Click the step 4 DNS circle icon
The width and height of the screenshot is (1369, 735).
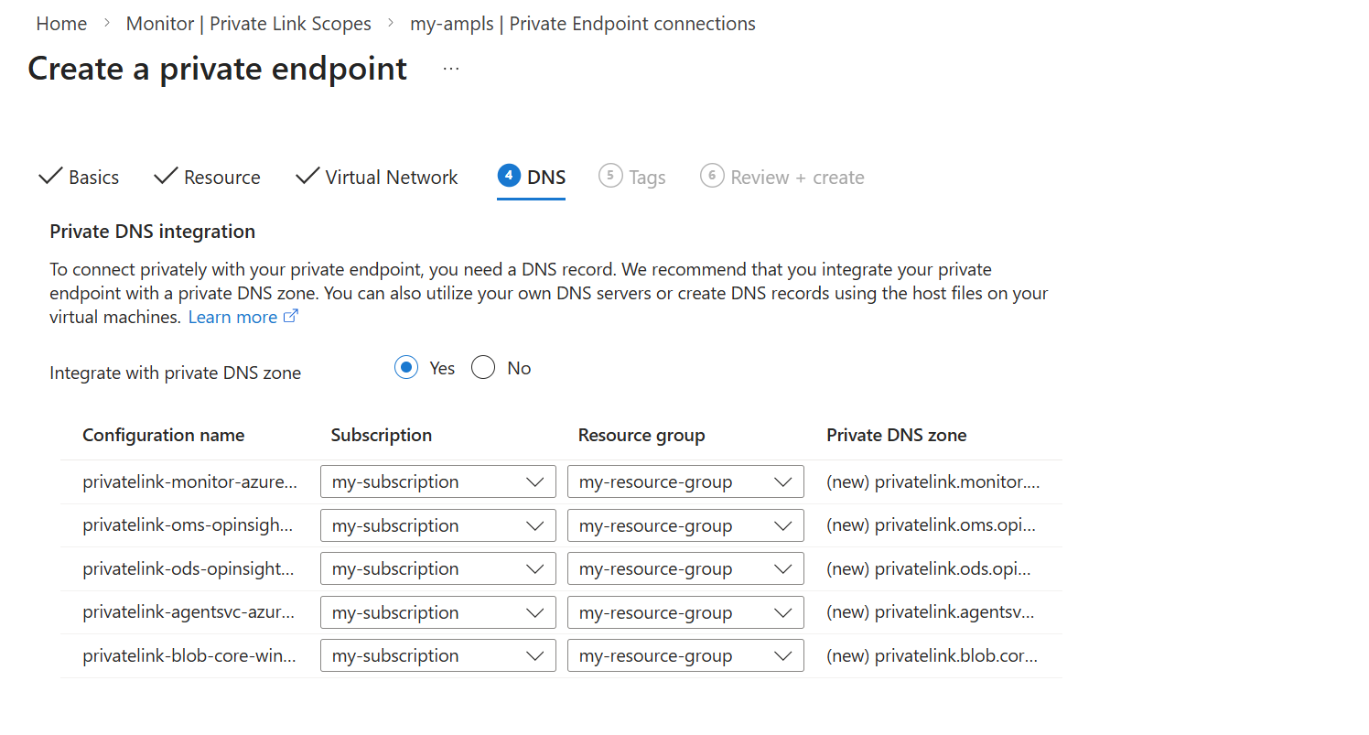[x=509, y=176]
